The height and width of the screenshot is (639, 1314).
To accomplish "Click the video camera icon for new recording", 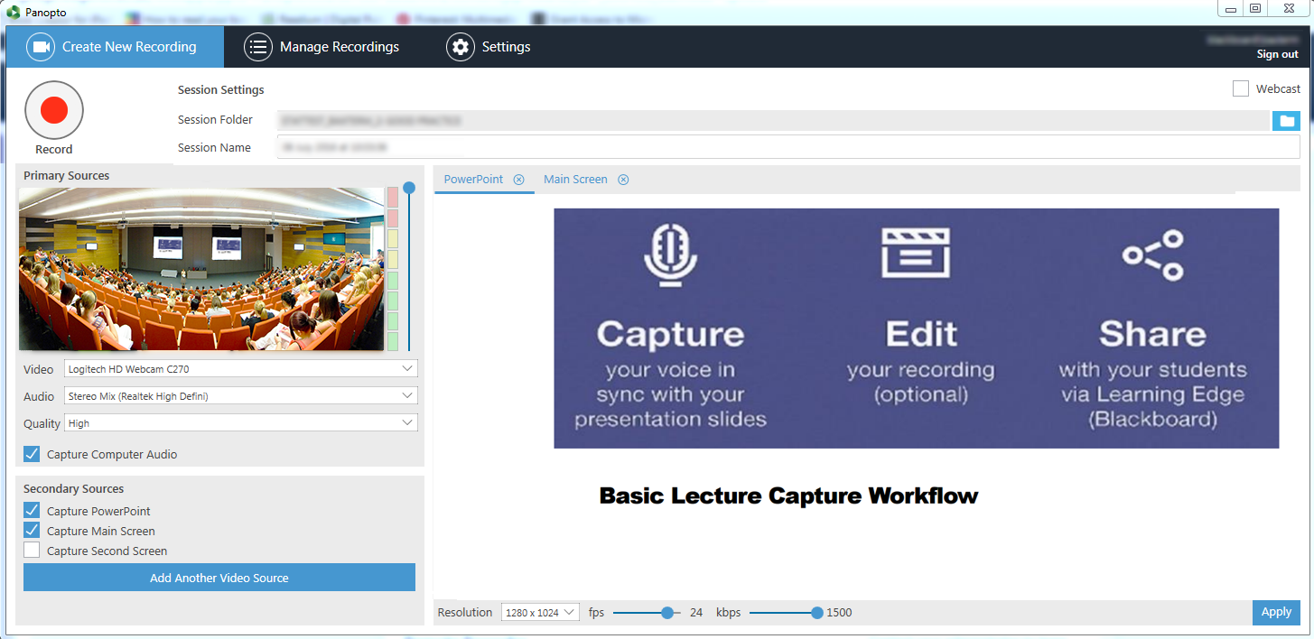I will coord(41,47).
